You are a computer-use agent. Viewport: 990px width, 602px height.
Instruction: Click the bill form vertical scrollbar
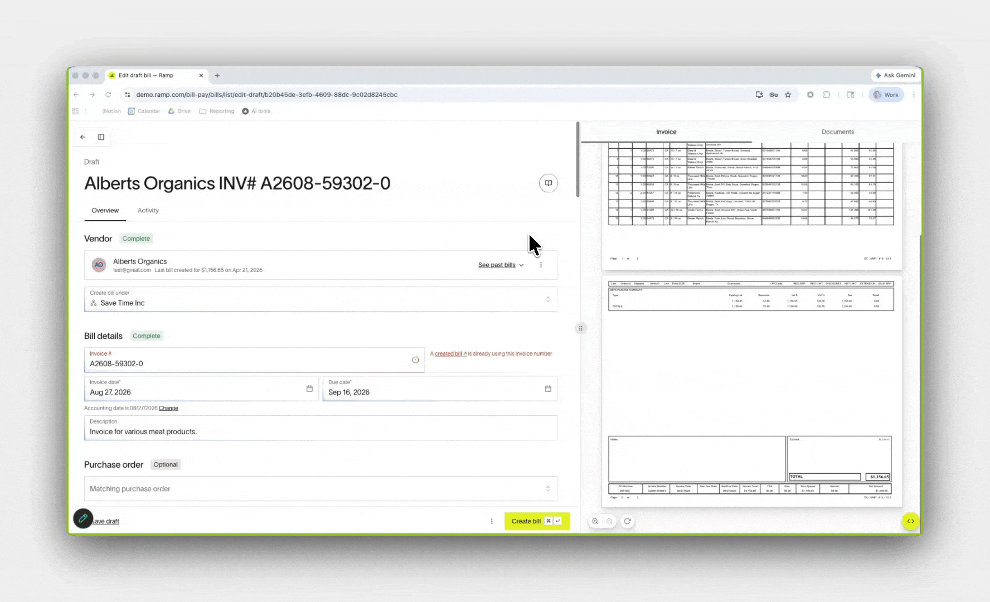point(577,159)
